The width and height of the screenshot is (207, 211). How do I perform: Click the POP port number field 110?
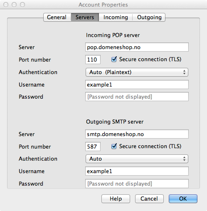(93, 60)
